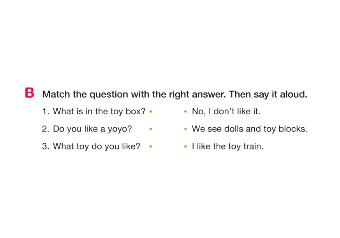The width and height of the screenshot is (340, 238).
Task: Select the dot before "I like the toy train."
Action: tap(186, 147)
